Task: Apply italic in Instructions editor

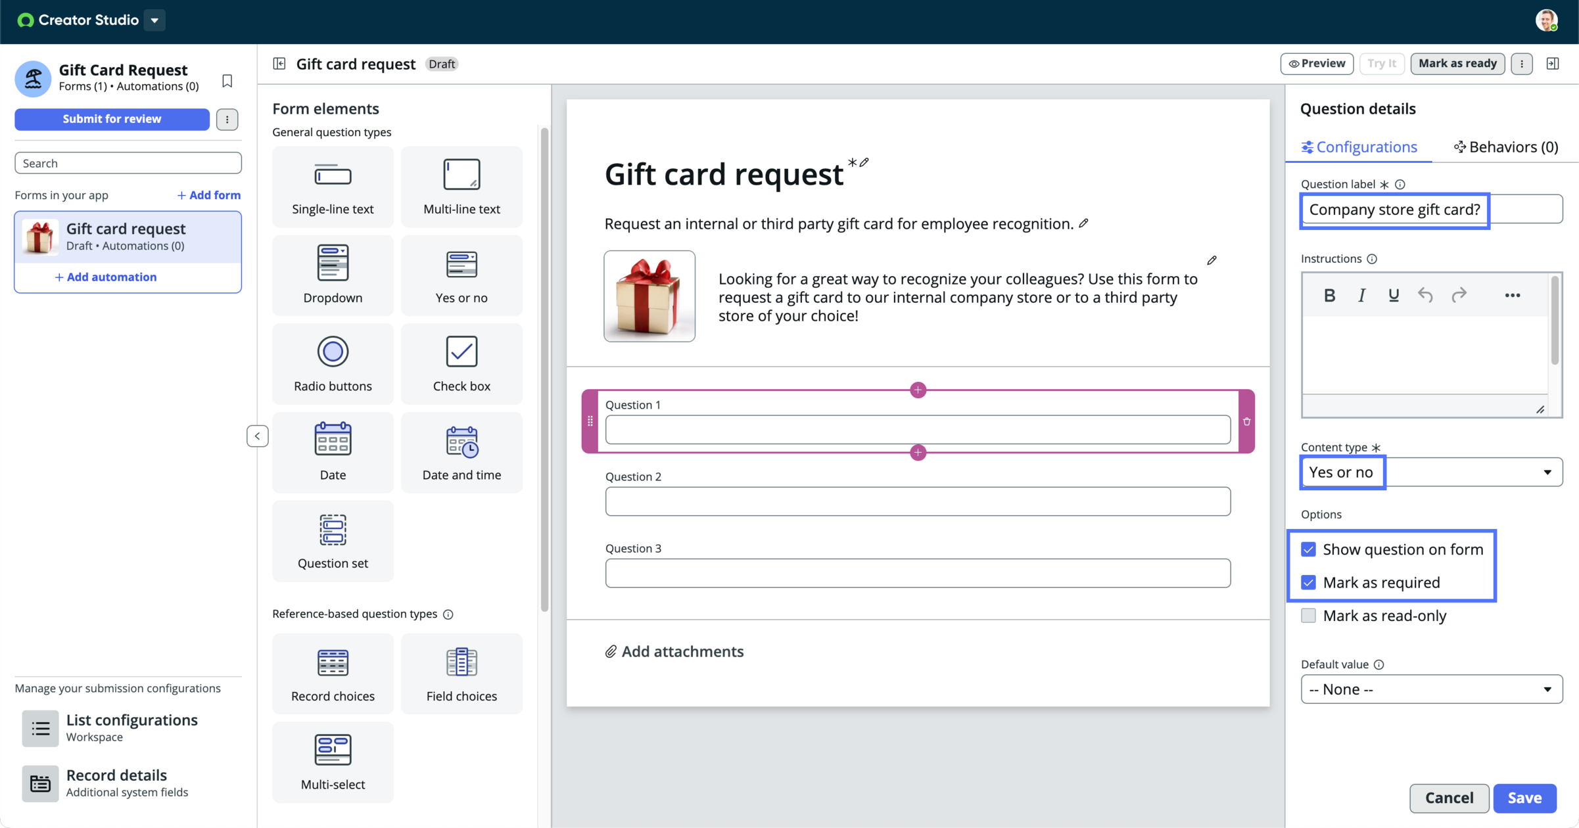Action: point(1361,295)
